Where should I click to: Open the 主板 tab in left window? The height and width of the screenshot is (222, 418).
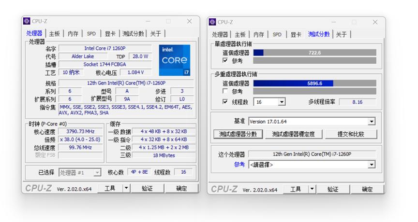pos(54,33)
